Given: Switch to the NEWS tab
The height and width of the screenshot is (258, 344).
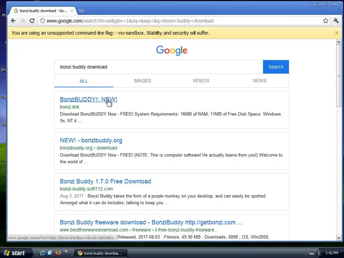Looking at the screenshot, I should point(260,81).
